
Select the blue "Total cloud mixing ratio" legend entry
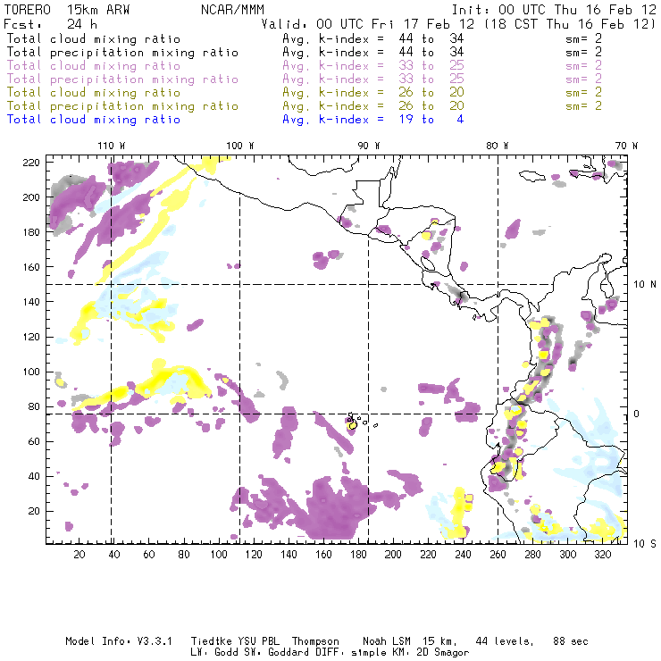point(93,119)
